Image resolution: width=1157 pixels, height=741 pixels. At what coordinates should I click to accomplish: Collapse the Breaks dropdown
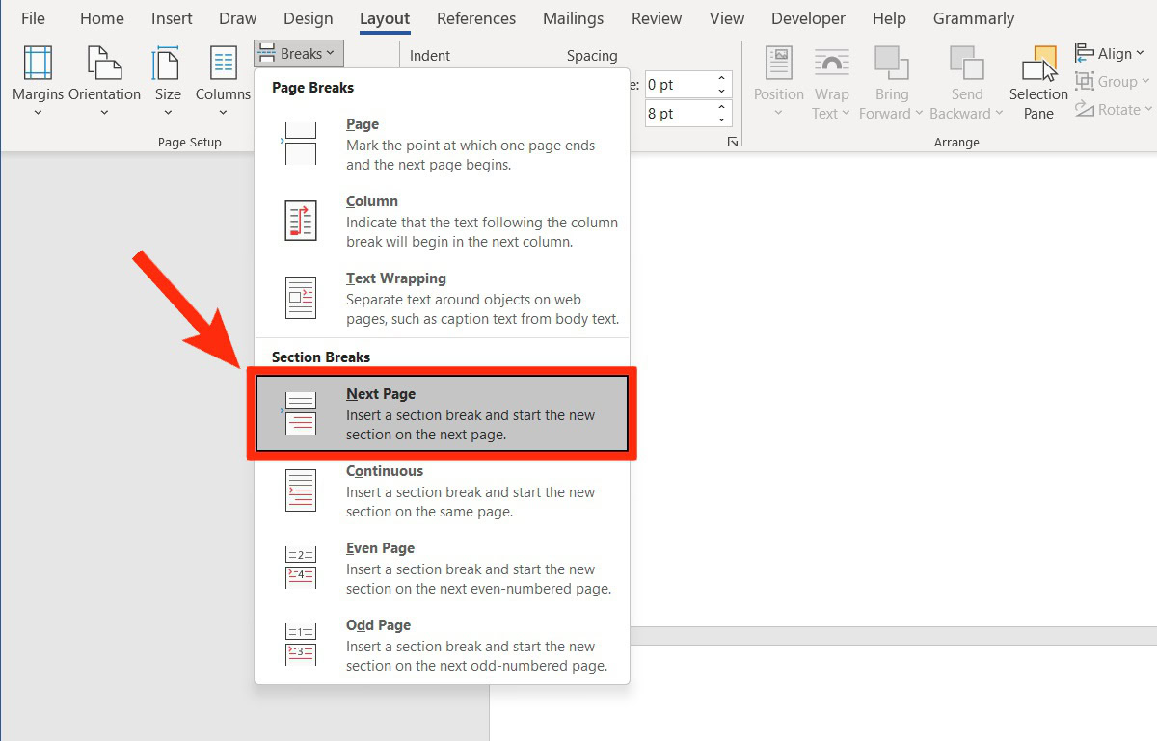(x=299, y=54)
